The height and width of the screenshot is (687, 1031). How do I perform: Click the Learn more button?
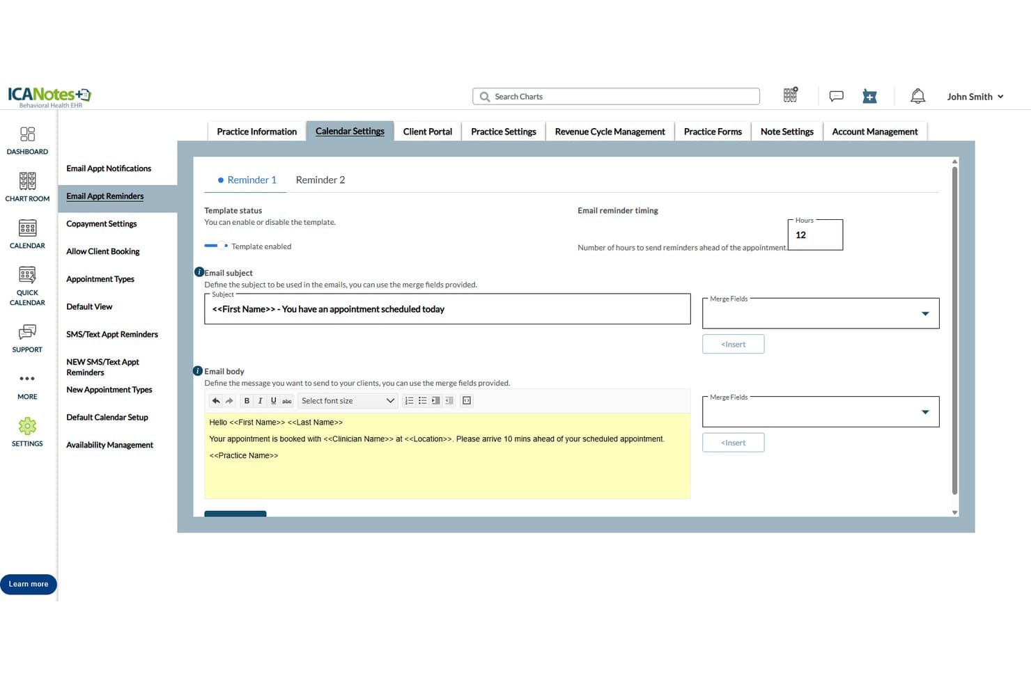tap(29, 585)
